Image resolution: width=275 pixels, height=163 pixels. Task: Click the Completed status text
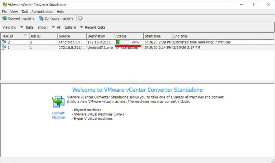point(129,48)
